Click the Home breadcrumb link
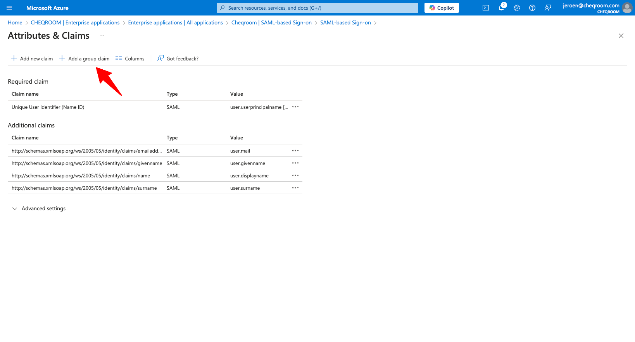 coord(15,22)
